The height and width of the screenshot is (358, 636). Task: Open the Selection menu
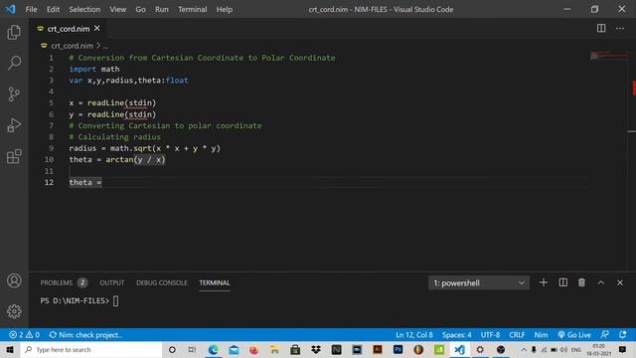[x=84, y=9]
